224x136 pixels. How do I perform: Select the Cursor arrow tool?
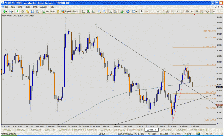pos(142,12)
